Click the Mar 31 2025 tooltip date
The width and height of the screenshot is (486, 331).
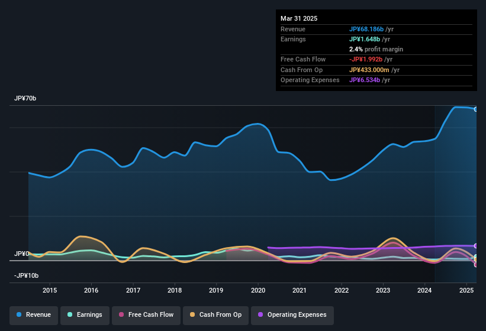[x=299, y=18]
